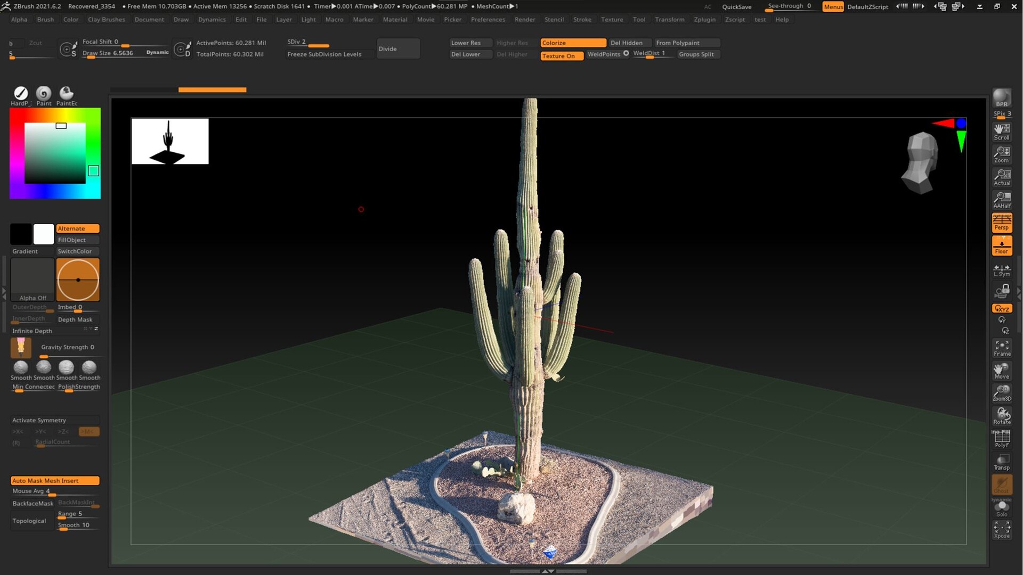Screen dimensions: 1023x575
Task: Toggle the Floor grid icon
Action: (1002, 245)
